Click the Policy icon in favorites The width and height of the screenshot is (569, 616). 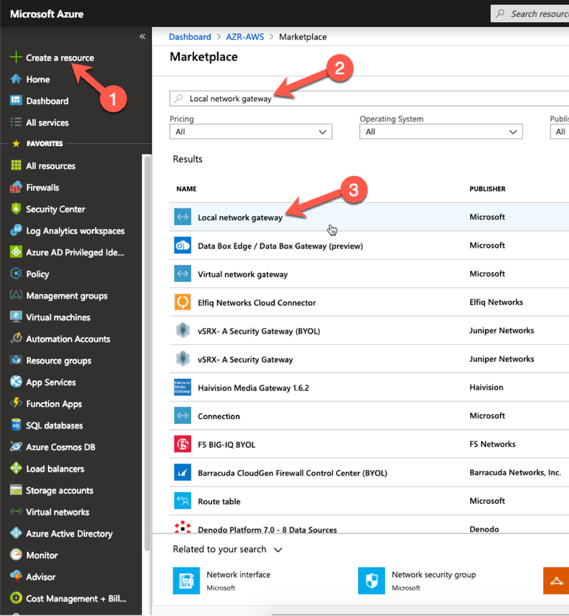15,273
